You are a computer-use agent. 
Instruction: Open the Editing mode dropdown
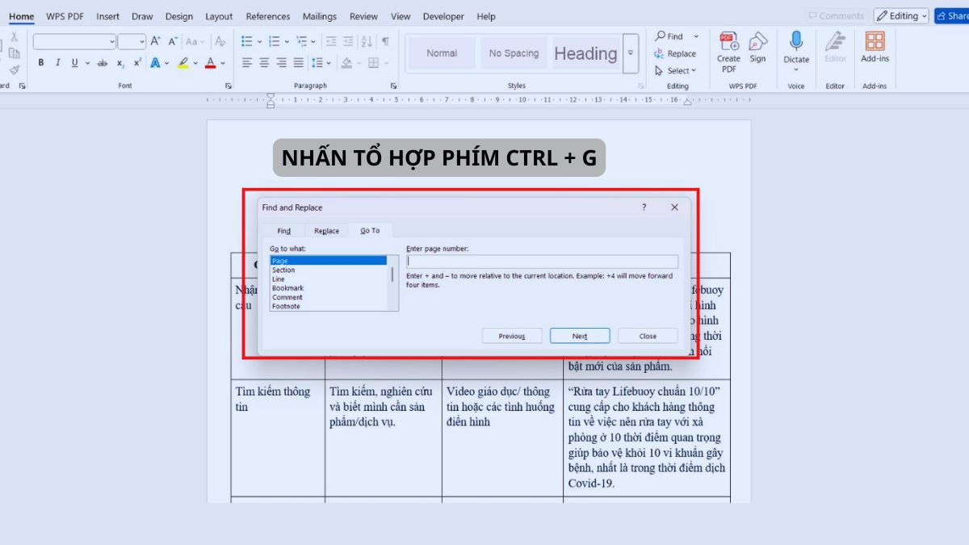tap(902, 15)
